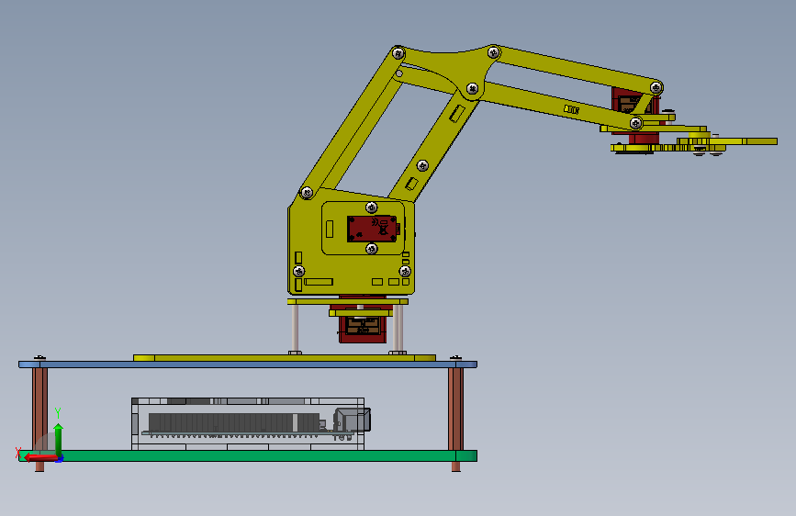The image size is (796, 516).
Task: Select the elbow pivot screw on the forearm
Action: (472, 89)
